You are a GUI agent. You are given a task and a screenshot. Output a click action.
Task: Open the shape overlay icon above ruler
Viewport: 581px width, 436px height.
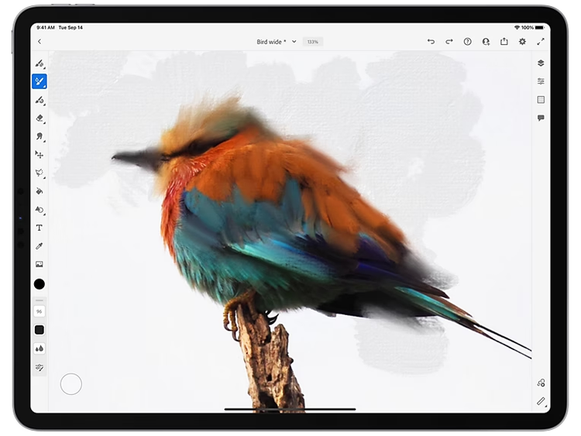tap(541, 383)
